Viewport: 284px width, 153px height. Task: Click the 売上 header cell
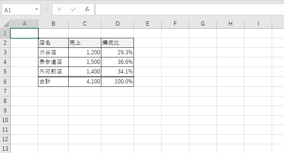click(85, 43)
